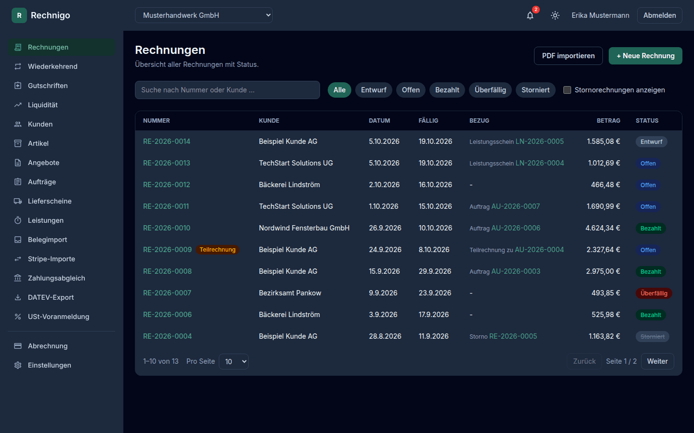Filter invoices by Offen
This screenshot has width=694, height=433.
(x=411, y=90)
